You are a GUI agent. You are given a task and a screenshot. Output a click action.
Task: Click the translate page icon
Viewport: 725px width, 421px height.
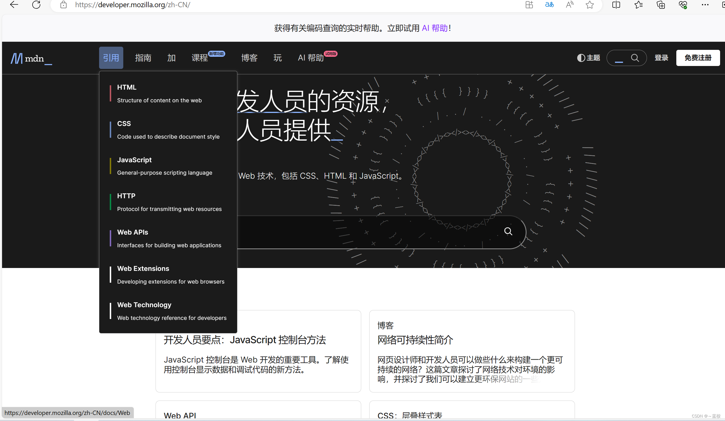549,5
